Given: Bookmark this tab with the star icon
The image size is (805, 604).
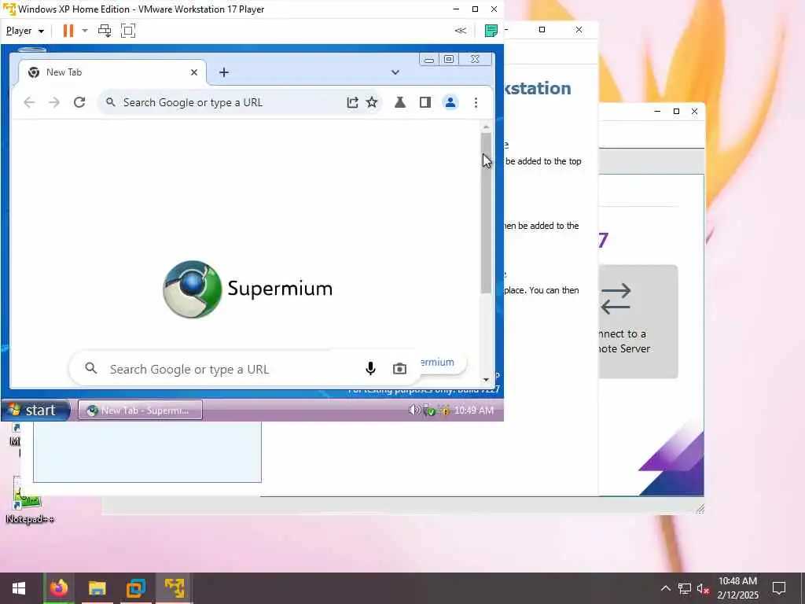Looking at the screenshot, I should (x=372, y=102).
